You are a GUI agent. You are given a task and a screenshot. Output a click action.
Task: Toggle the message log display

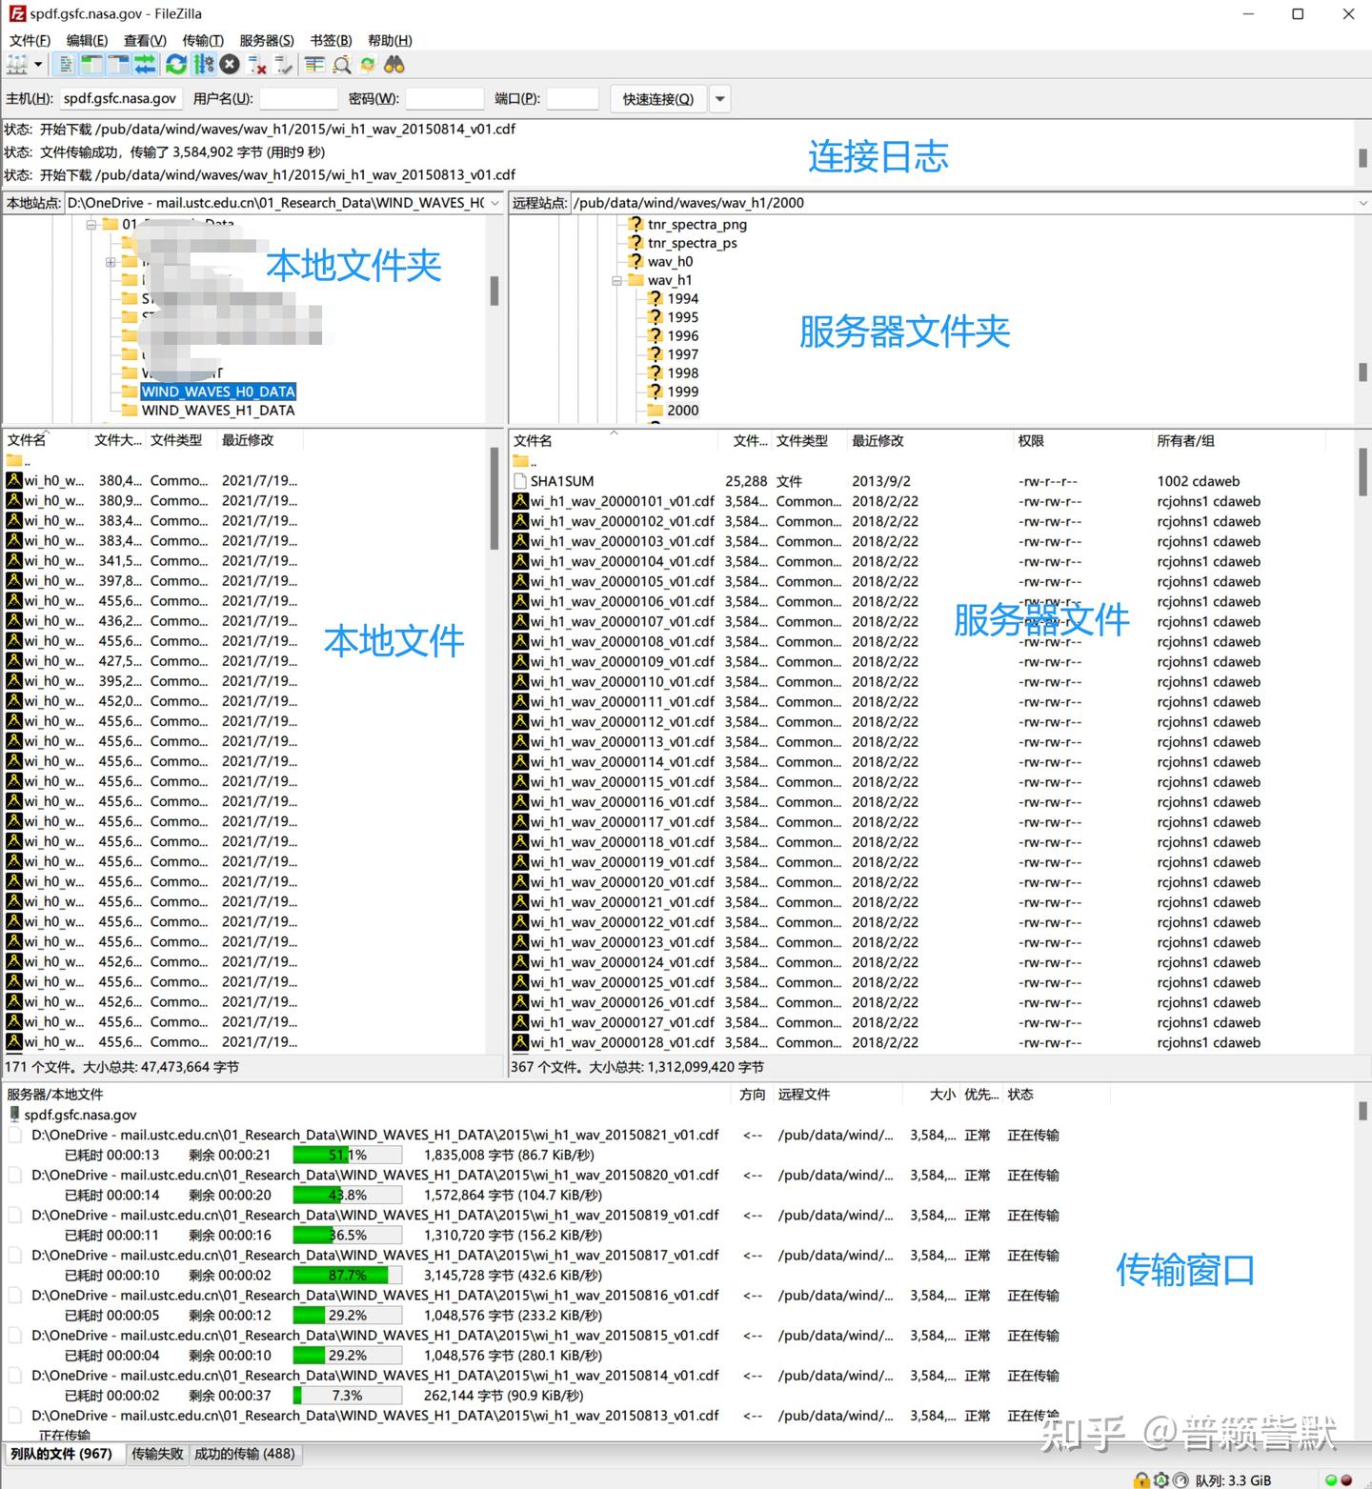point(66,65)
